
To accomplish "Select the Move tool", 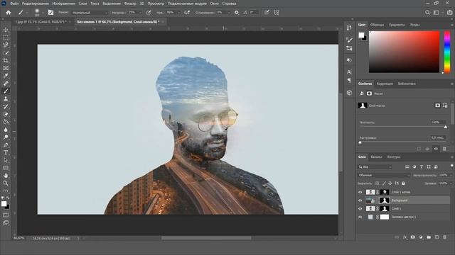I will [x=6, y=30].
